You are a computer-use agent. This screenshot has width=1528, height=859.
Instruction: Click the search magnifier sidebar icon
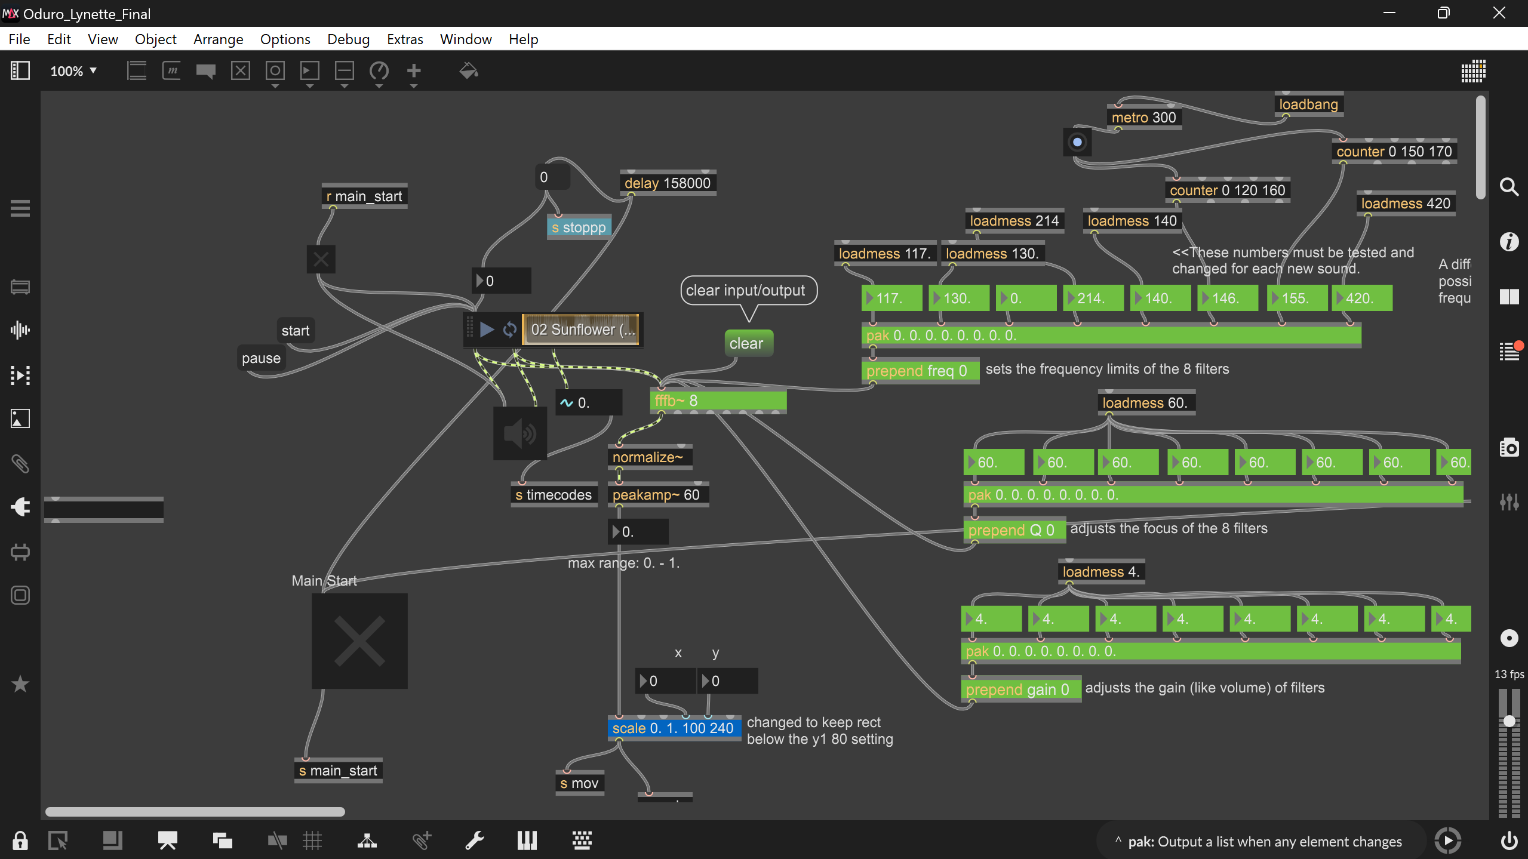1509,187
